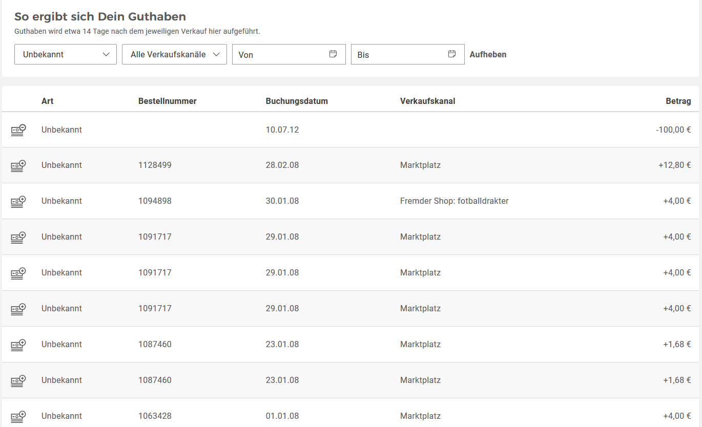Click the Verkaufskanal column header

427,101
